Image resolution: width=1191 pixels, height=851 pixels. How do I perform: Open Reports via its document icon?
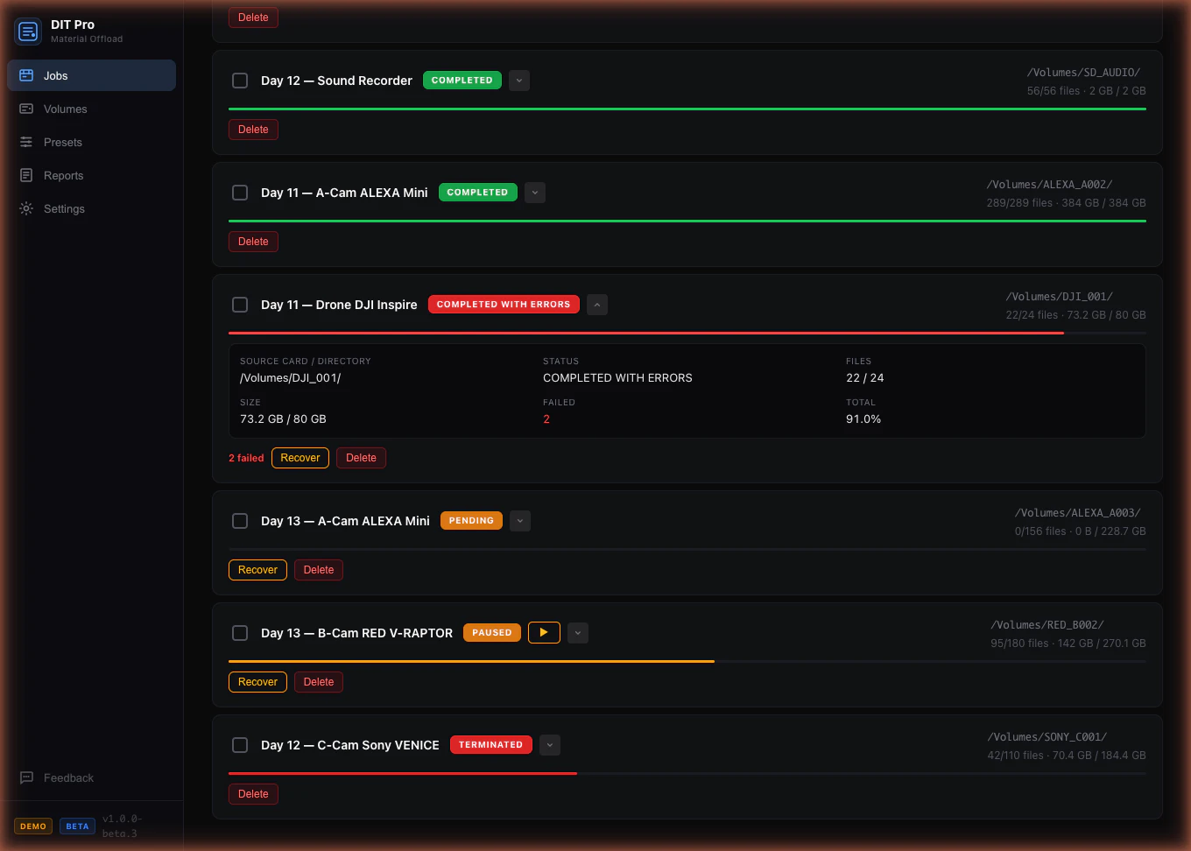[x=26, y=175]
